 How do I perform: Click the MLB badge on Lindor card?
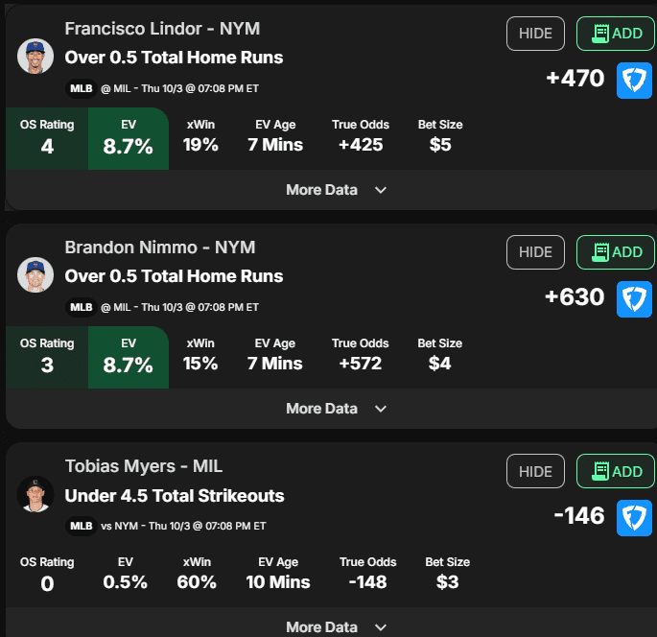coord(82,89)
